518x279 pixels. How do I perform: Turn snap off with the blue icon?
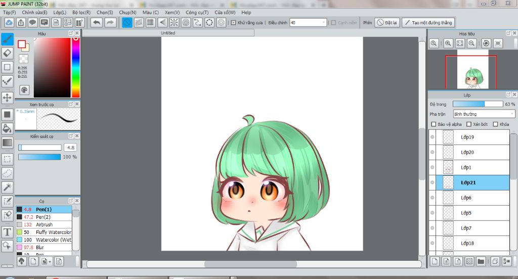(x=127, y=22)
